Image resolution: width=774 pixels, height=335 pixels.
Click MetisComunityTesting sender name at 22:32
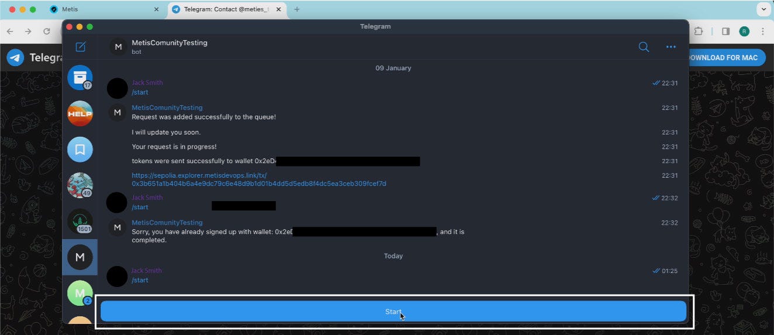167,223
